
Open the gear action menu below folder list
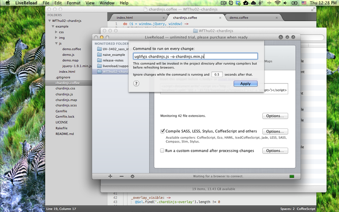pos(133,176)
